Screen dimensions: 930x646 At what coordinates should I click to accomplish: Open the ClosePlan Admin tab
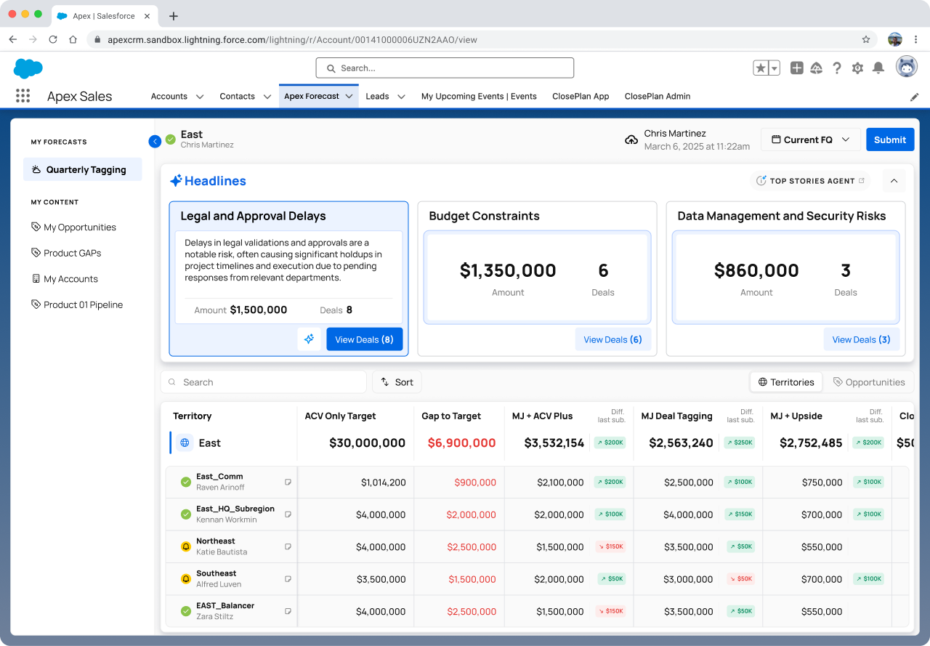pos(658,96)
